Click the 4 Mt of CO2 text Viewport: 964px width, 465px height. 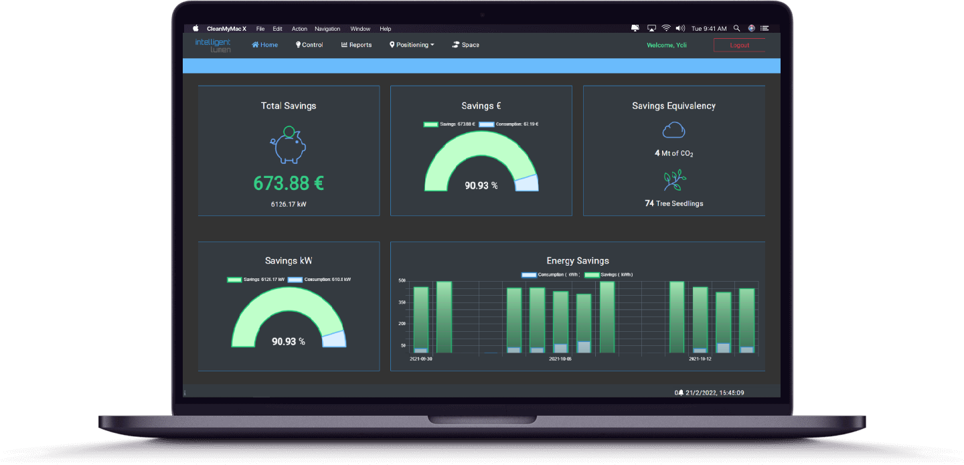point(674,153)
